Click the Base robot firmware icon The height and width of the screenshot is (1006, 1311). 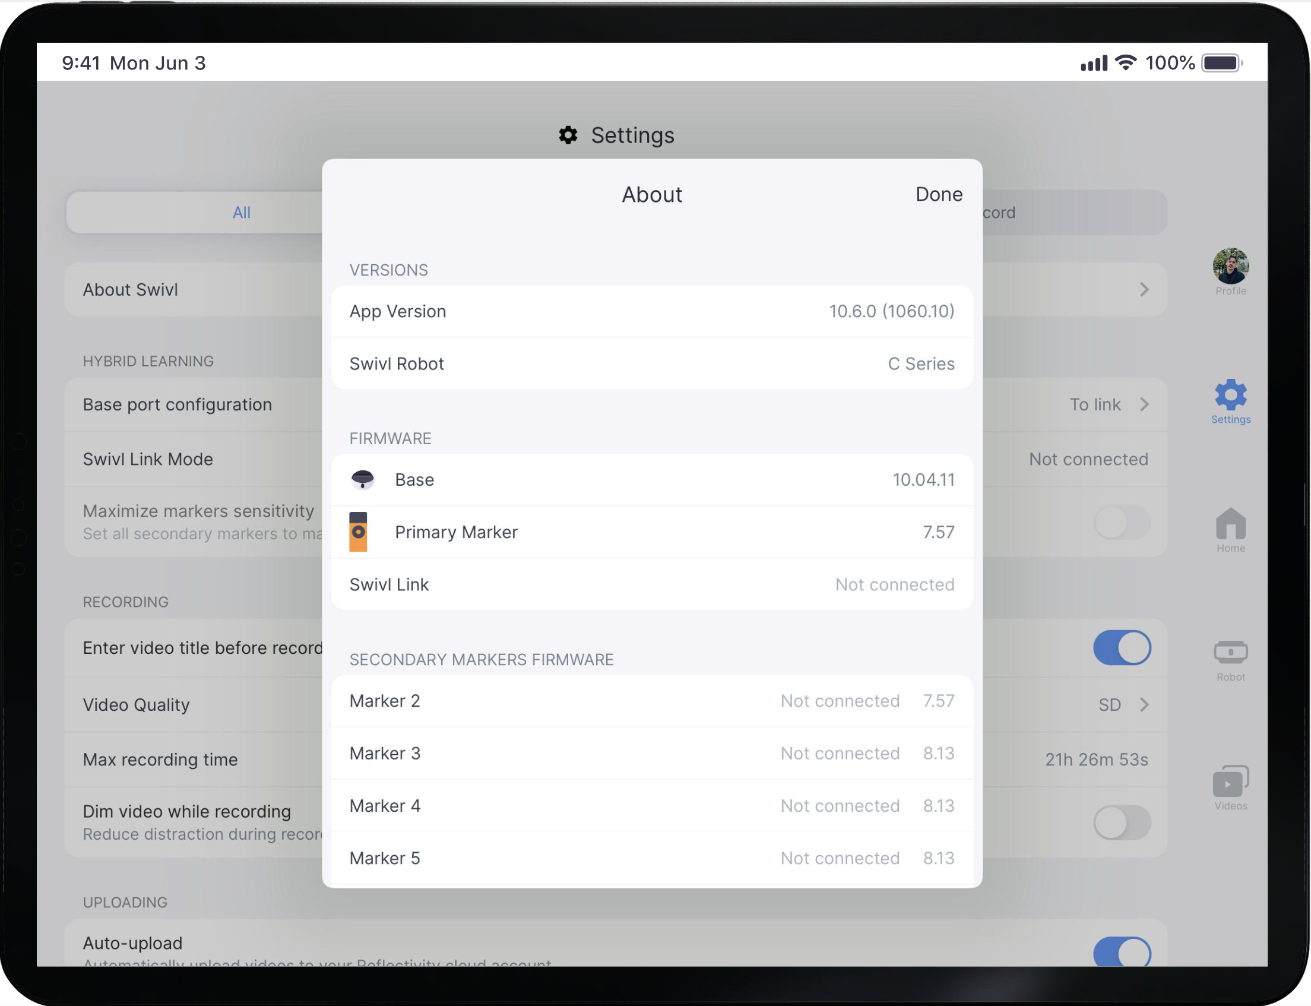(362, 480)
